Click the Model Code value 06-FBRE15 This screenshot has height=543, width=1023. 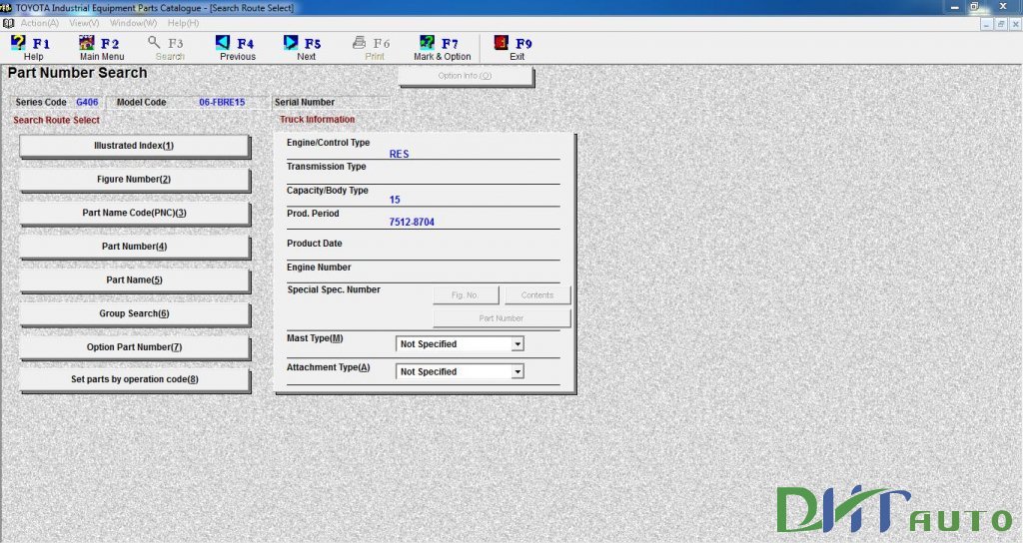coord(222,103)
